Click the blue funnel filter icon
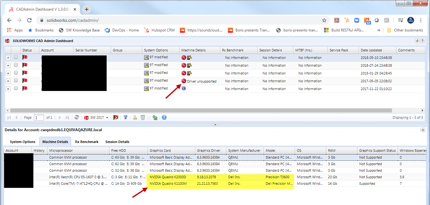430x205 pixels. point(126,117)
